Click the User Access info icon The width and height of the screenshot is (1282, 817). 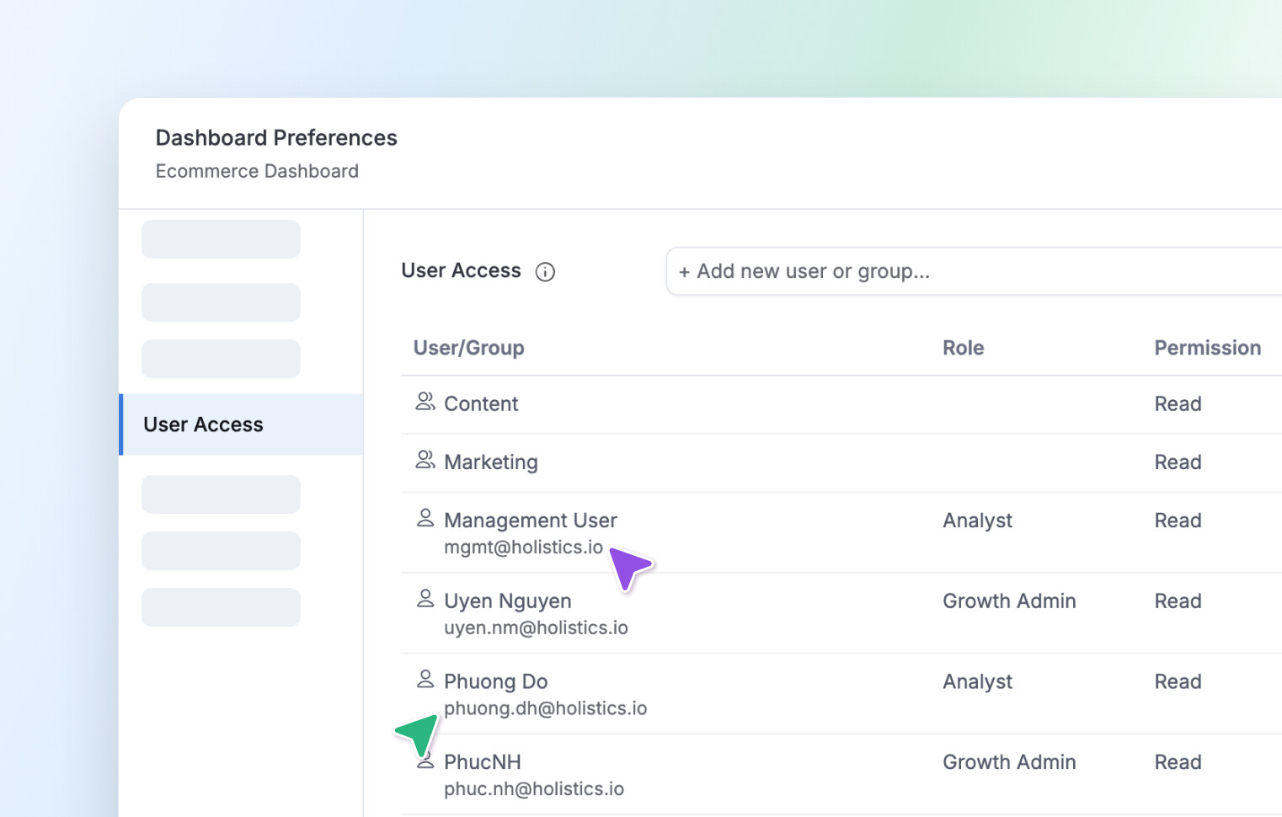pos(545,272)
